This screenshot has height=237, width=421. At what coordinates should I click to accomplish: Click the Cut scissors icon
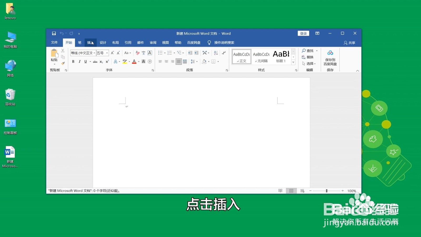pyautogui.click(x=63, y=51)
